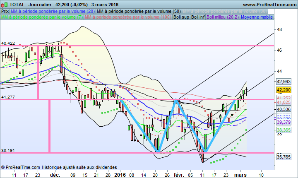Click the Historique ajusté suite aux dividendes text
The height and width of the screenshot is (178, 298).
pyautogui.click(x=79, y=167)
